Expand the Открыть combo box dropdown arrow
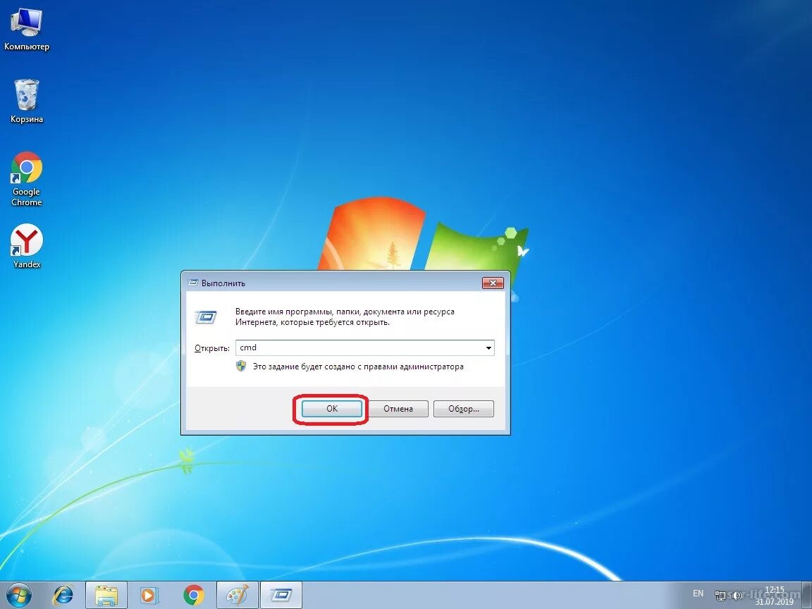This screenshot has height=609, width=812. (488, 348)
